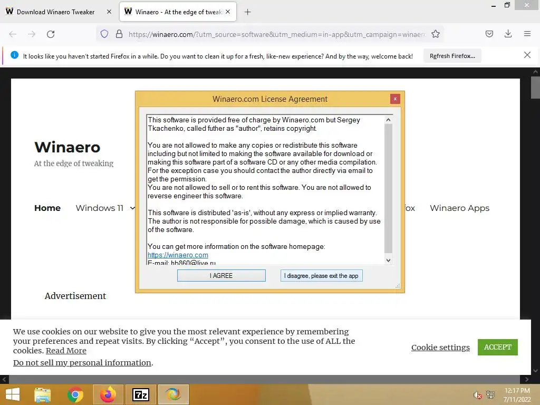Screen dimensions: 540x405
Task: Click the Advertisement heading text
Action: point(75,296)
